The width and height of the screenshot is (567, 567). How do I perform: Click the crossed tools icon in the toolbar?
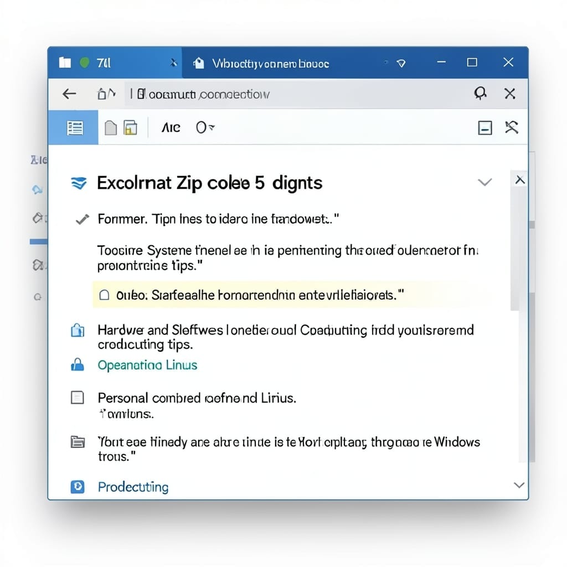coord(512,127)
